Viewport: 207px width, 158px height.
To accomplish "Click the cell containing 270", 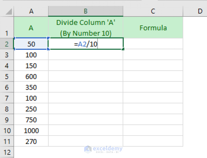I will coord(31,141).
